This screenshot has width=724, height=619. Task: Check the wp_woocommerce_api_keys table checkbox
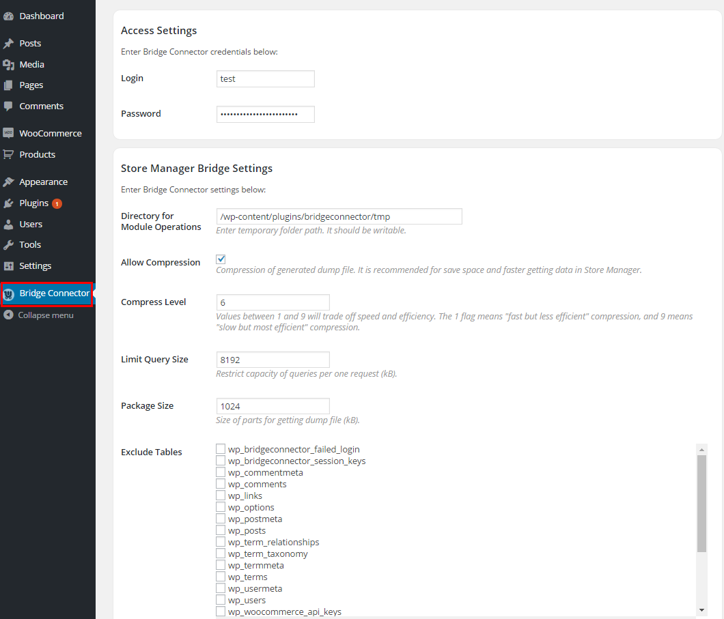tap(220, 611)
